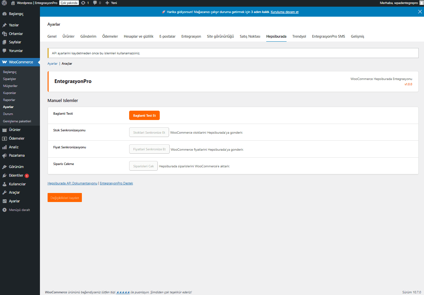The image size is (424, 295).
Task: Open the EntegrasyonPro SMS tab
Action: pos(328,36)
